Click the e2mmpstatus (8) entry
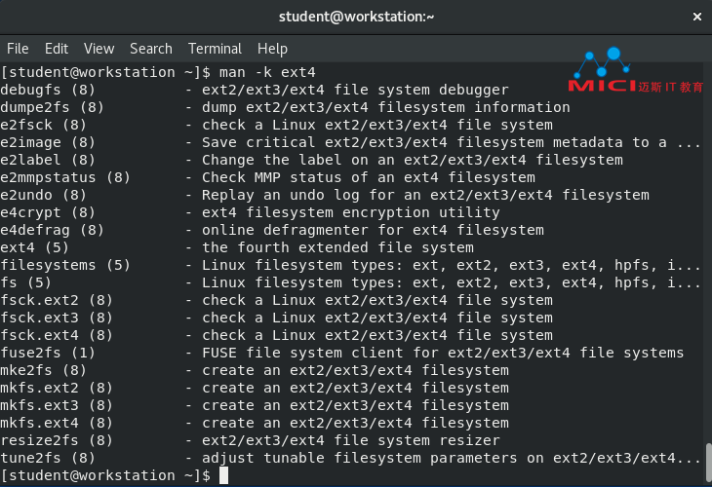The width and height of the screenshot is (712, 487). click(65, 177)
